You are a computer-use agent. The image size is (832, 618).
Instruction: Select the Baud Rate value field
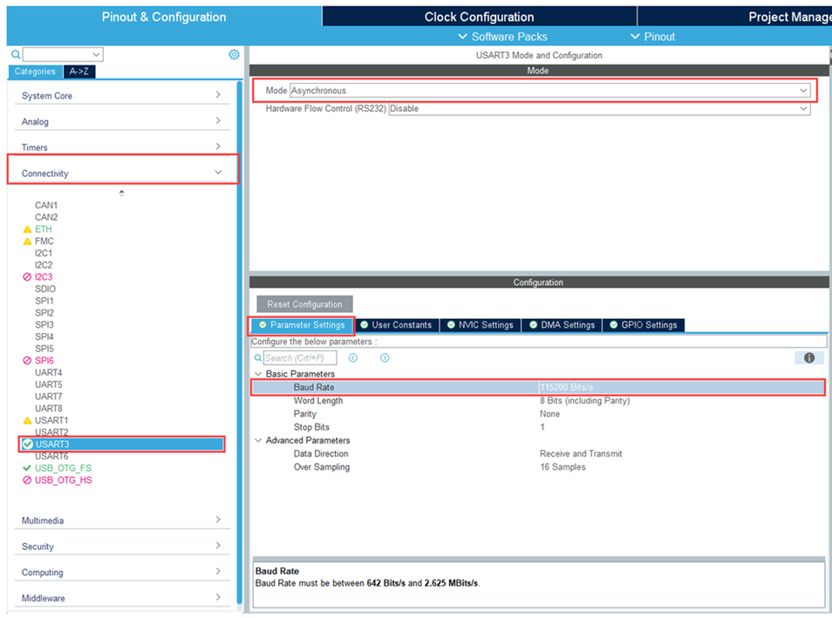(680, 387)
